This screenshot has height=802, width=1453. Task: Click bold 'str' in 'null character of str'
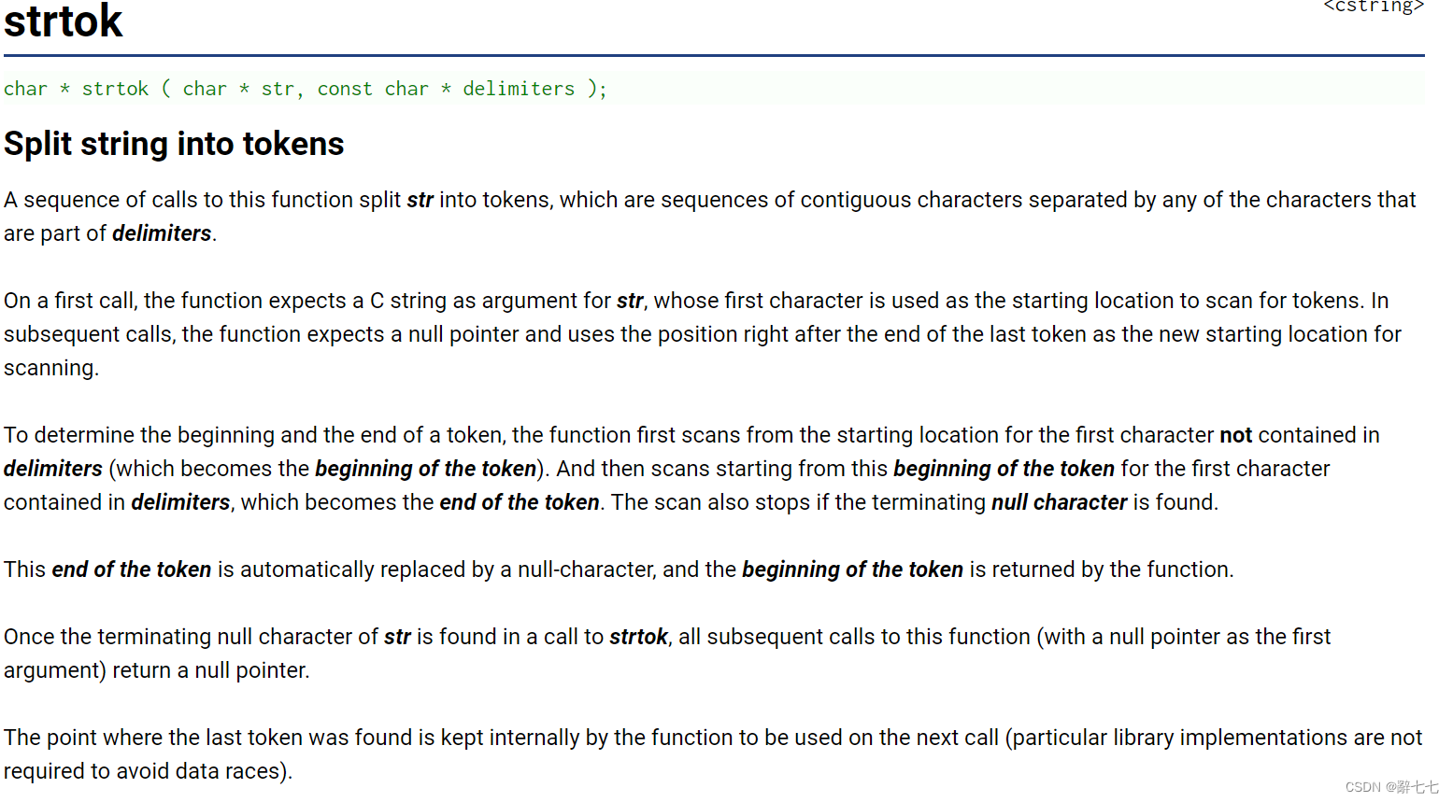click(x=397, y=637)
